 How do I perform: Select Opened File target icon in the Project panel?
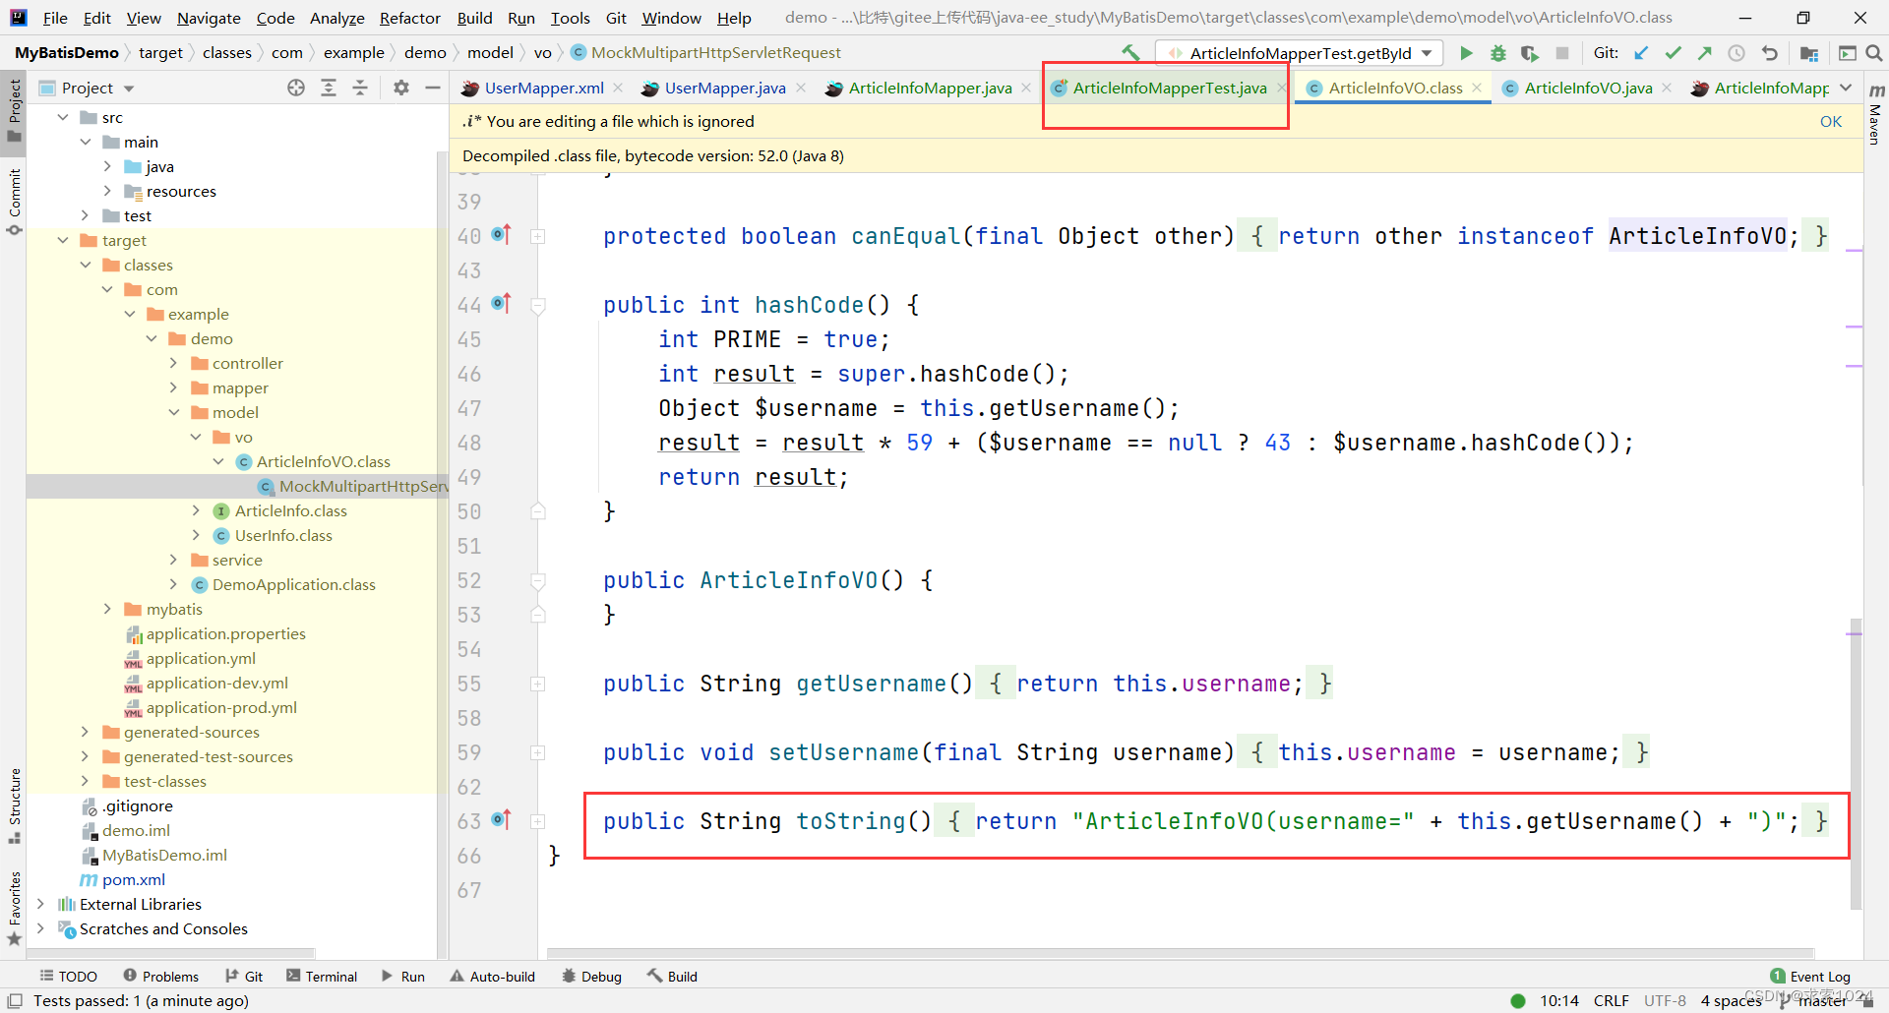point(296,88)
